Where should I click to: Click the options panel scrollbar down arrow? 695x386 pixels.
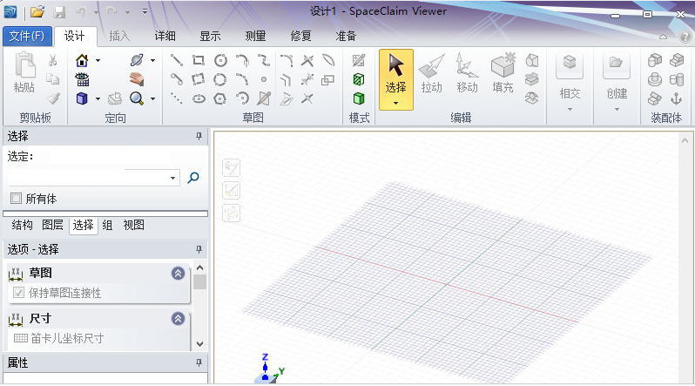[200, 344]
